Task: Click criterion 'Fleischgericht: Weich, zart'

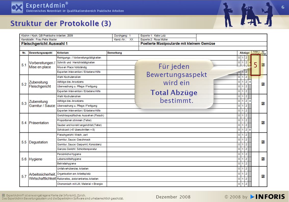Action: pos(72,135)
